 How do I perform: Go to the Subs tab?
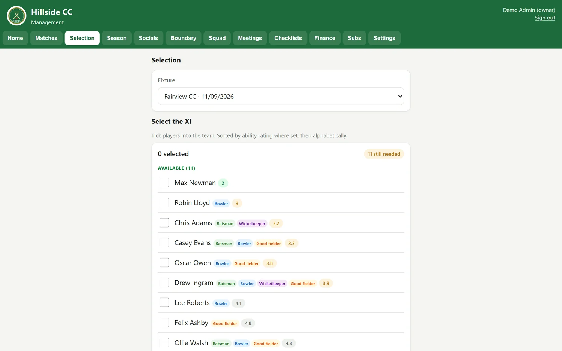click(x=354, y=38)
